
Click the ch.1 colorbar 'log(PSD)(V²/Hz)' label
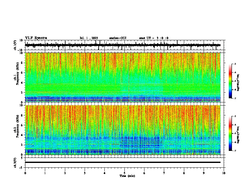click(x=238, y=83)
